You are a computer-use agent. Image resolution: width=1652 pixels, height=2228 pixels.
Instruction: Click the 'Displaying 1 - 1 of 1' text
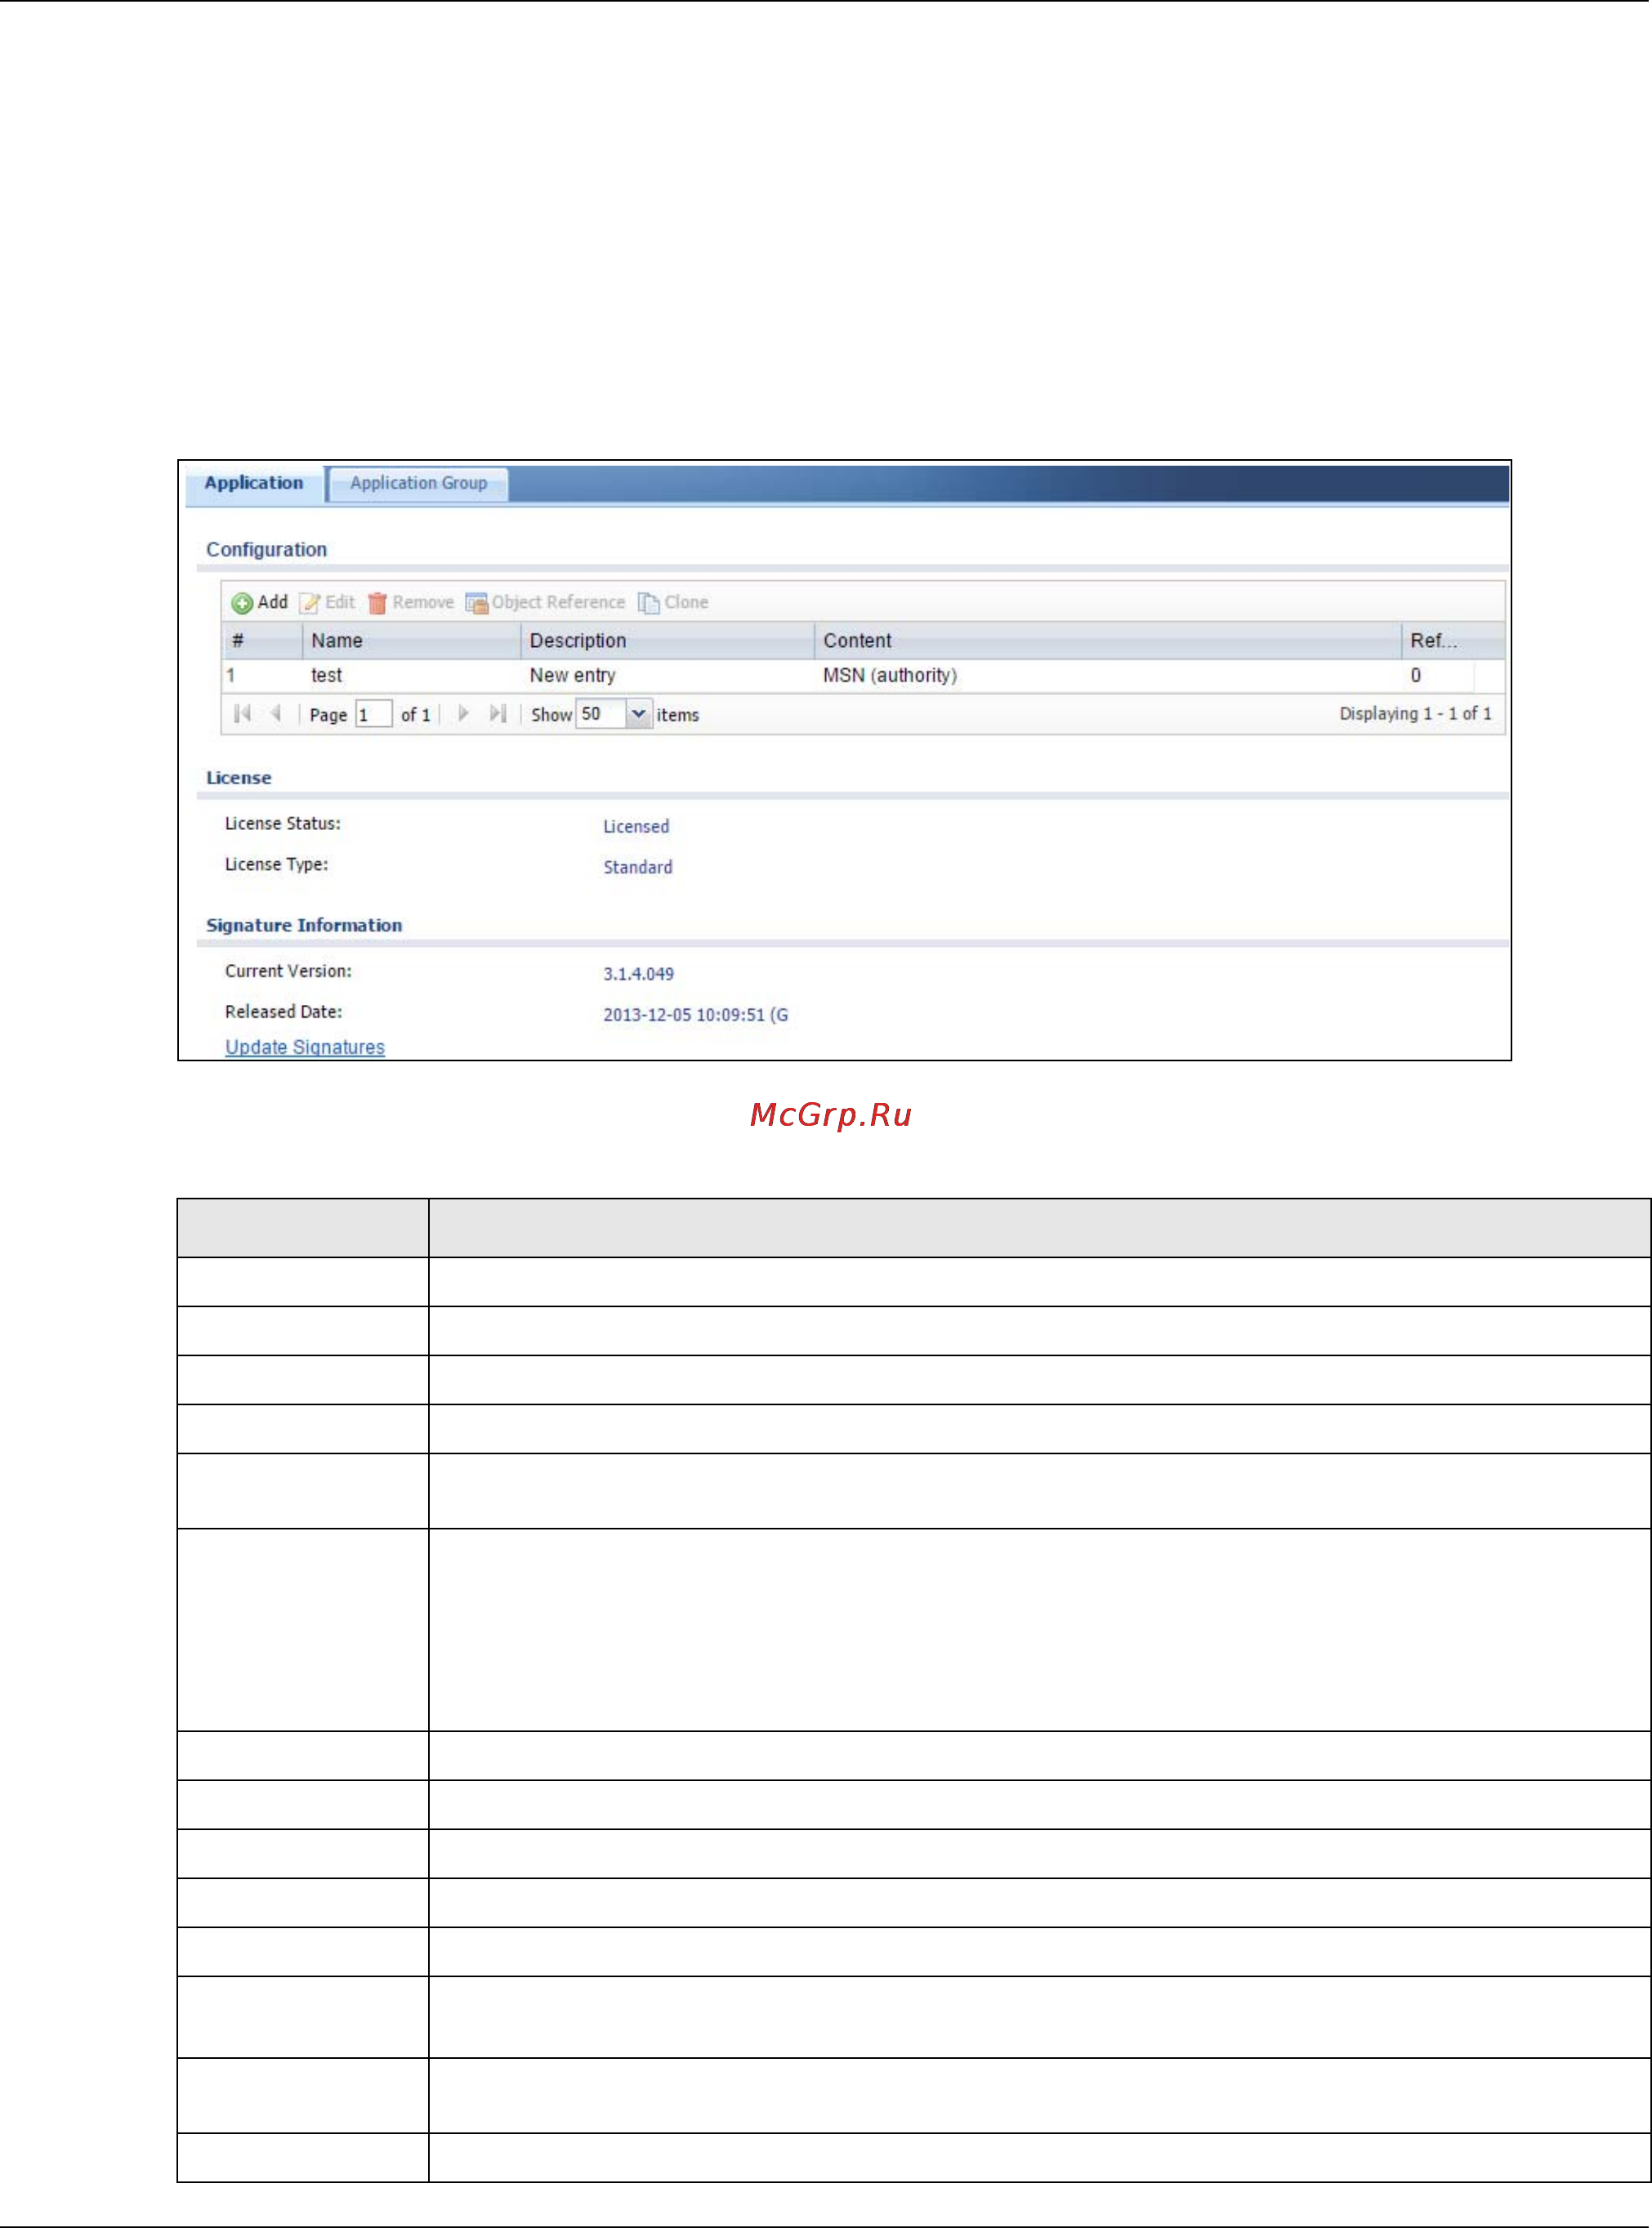(1415, 714)
